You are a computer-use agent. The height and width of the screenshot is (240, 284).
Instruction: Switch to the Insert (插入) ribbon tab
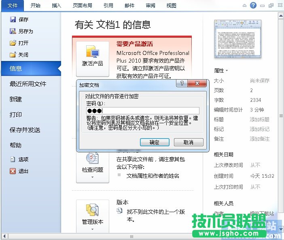click(x=57, y=6)
